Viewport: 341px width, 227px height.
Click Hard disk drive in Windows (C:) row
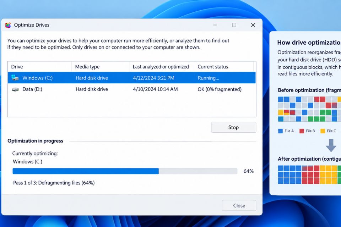click(x=92, y=78)
